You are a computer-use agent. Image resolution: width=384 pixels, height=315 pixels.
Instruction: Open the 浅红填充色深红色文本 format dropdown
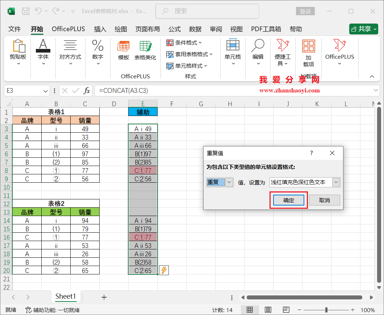click(336, 182)
